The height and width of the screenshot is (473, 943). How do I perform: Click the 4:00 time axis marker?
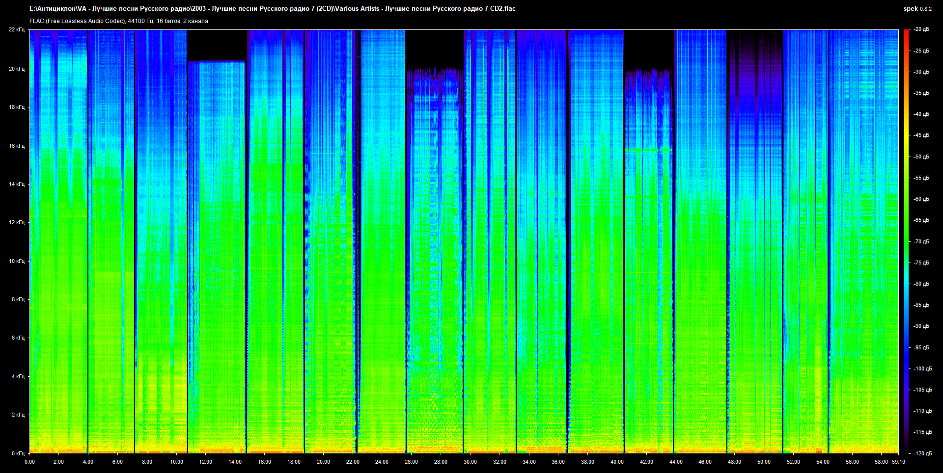click(88, 462)
